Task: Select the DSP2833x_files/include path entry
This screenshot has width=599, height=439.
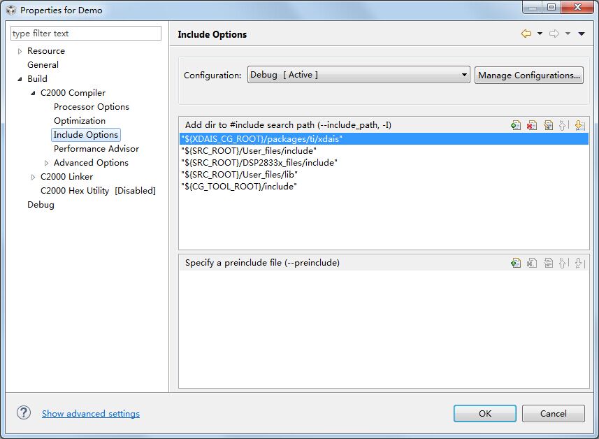Action: pyautogui.click(x=259, y=163)
